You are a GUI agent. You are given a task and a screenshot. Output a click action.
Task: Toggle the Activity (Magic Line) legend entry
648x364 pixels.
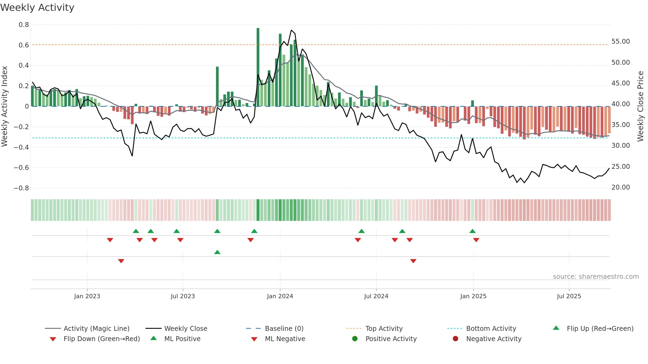87,328
